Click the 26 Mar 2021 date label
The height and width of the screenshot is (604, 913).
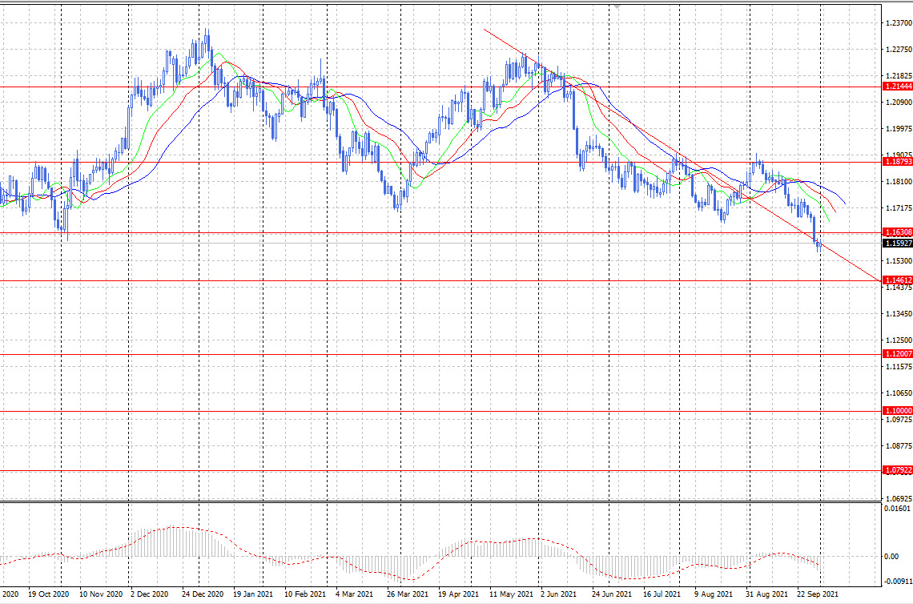(x=408, y=594)
